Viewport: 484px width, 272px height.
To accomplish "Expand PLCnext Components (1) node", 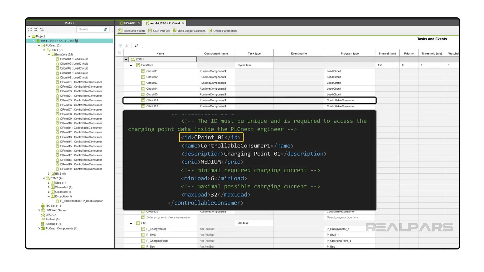I will [x=39, y=228].
